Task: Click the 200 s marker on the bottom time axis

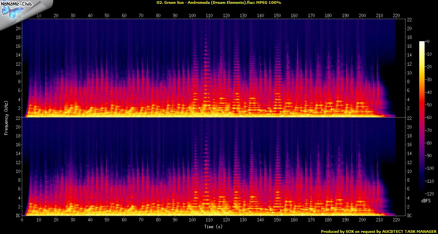Action: click(x=362, y=220)
